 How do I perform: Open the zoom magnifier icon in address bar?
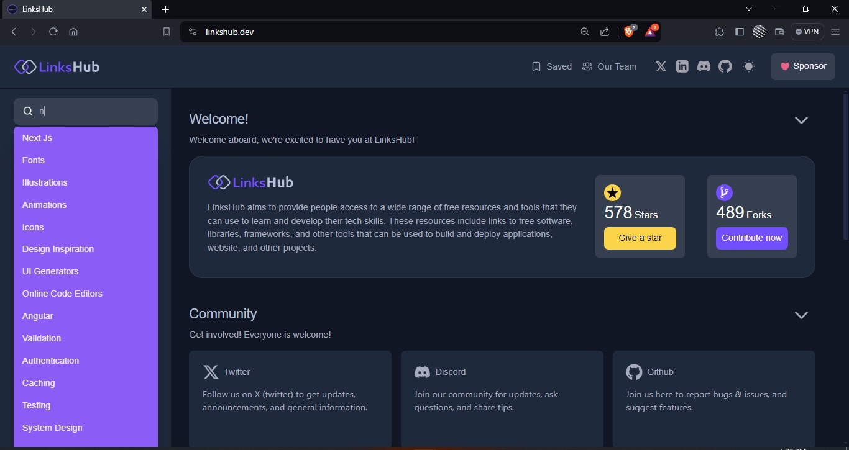[584, 32]
